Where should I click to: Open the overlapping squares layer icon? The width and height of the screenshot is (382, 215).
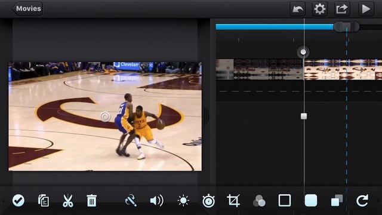(337, 201)
